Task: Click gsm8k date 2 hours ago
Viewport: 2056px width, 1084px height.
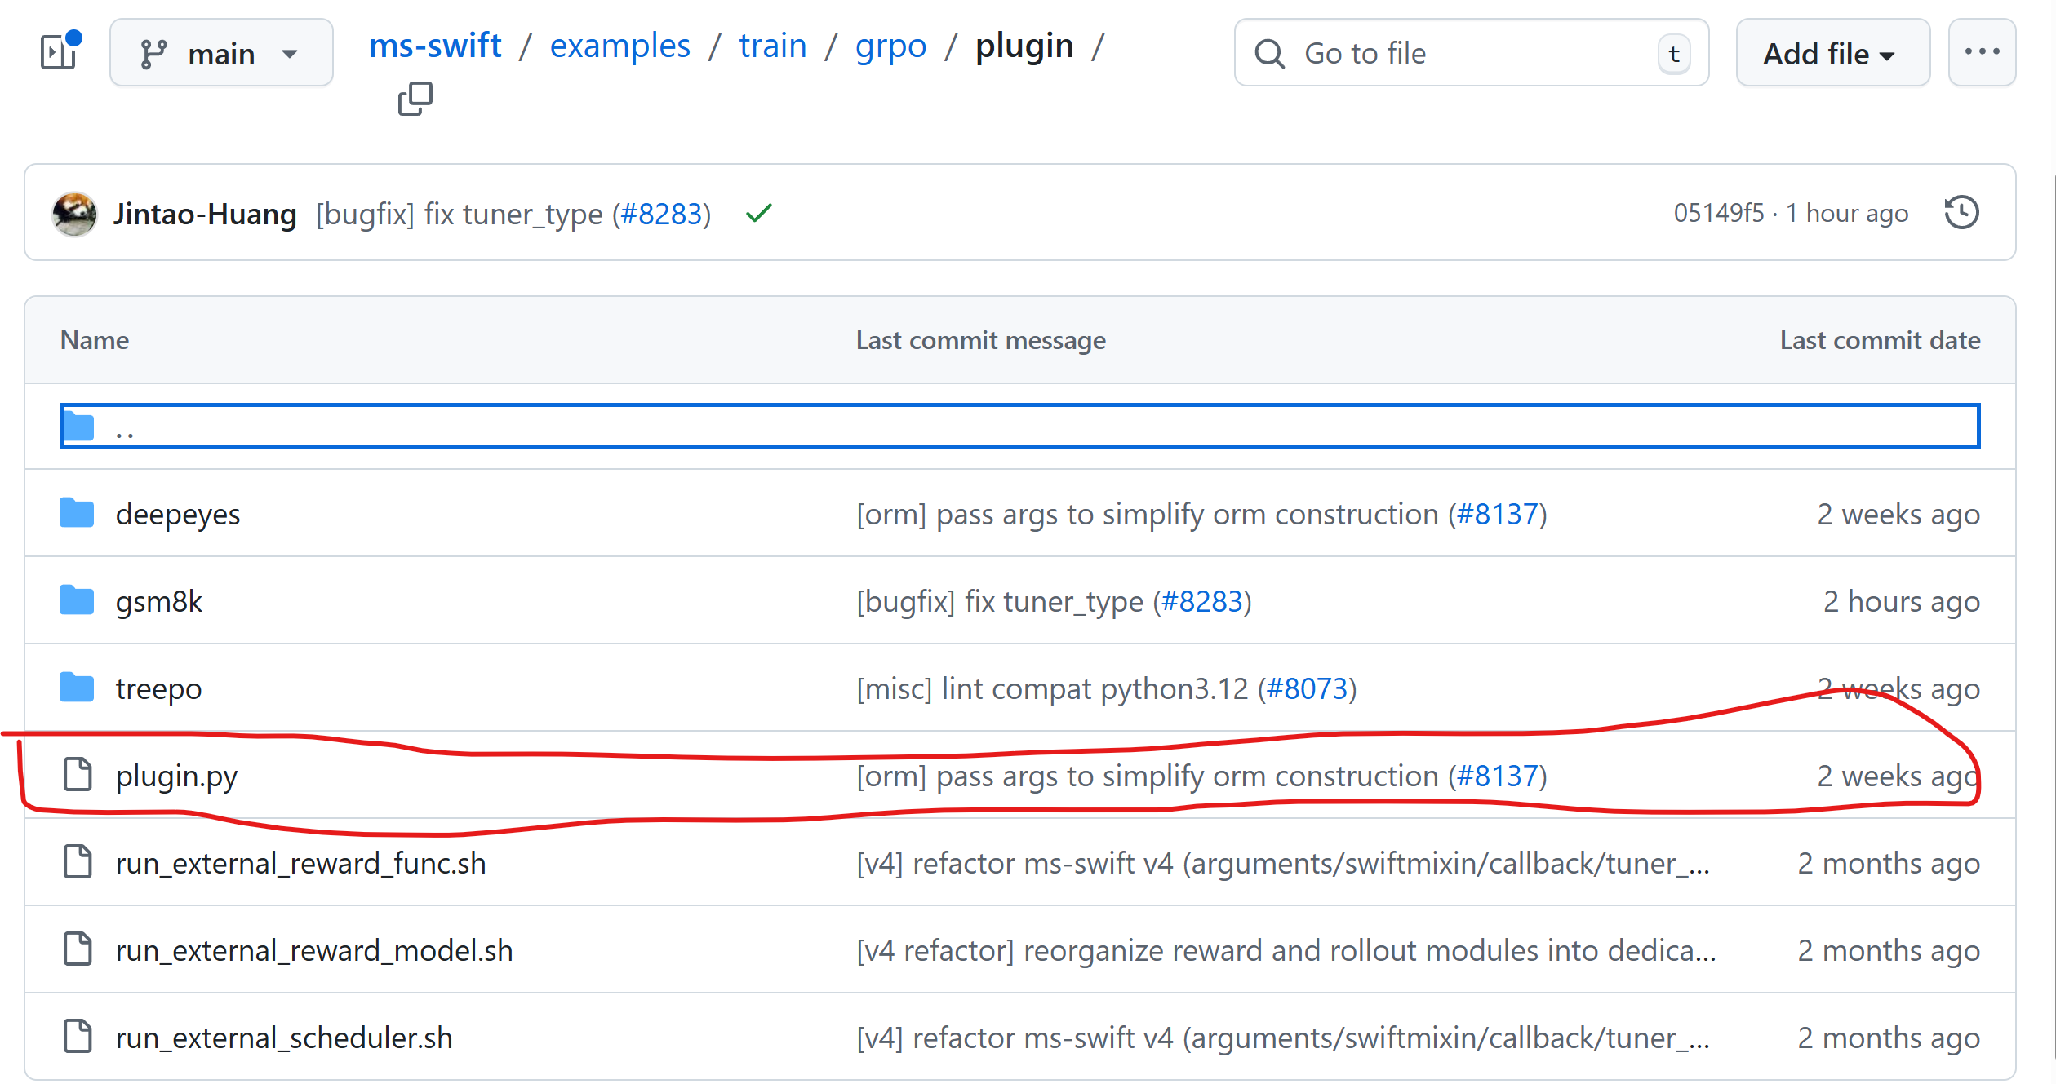Action: 1902,601
